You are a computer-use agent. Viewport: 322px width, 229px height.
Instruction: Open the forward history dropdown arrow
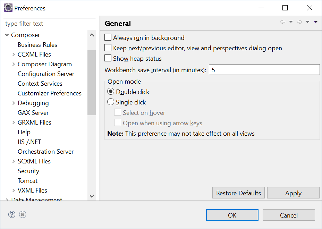coord(307,22)
